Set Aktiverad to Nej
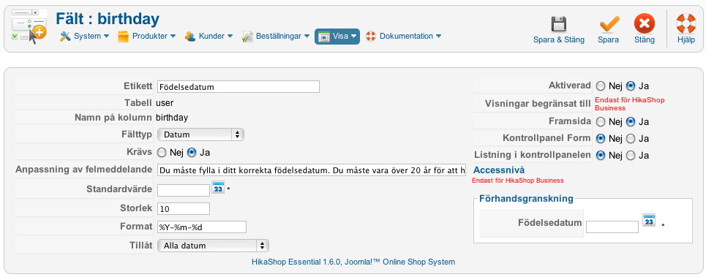Viewport: 706px width, 277px height. coord(600,86)
